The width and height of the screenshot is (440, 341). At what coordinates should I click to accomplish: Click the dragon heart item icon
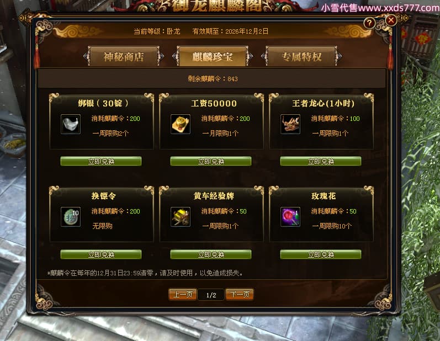click(290, 124)
